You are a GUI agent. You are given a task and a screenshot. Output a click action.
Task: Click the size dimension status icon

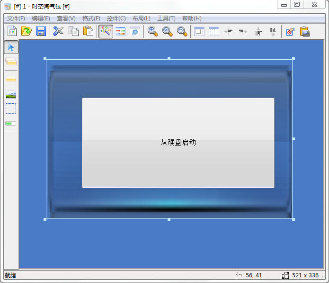pyautogui.click(x=285, y=275)
